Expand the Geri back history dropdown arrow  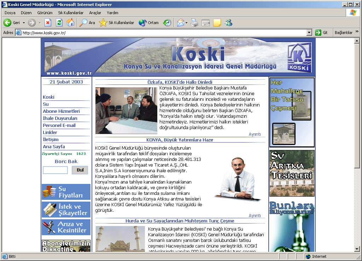click(x=24, y=23)
